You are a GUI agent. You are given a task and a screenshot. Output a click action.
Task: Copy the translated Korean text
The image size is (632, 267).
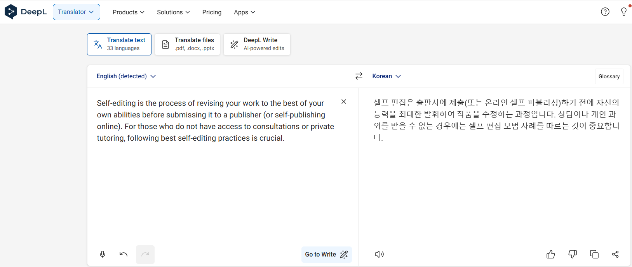(594, 254)
